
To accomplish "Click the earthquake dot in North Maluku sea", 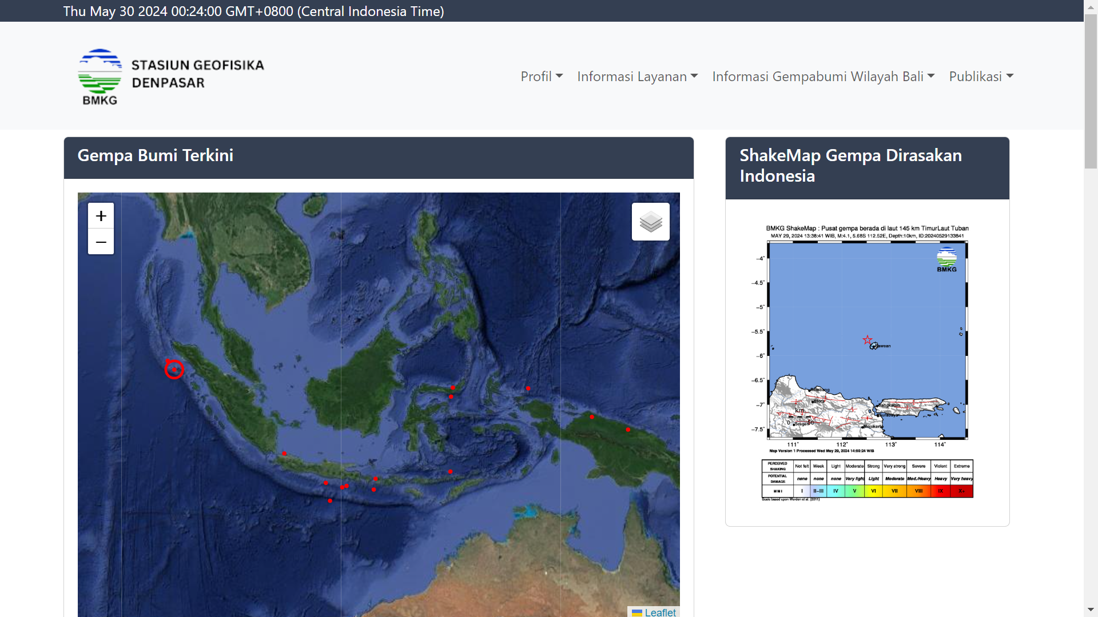I will click(x=528, y=388).
